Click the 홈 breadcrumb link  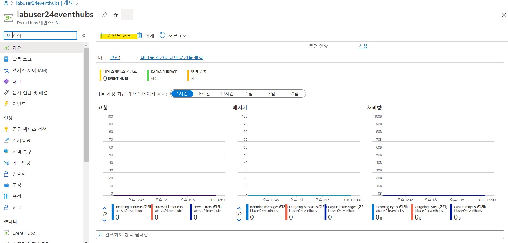coord(6,3)
